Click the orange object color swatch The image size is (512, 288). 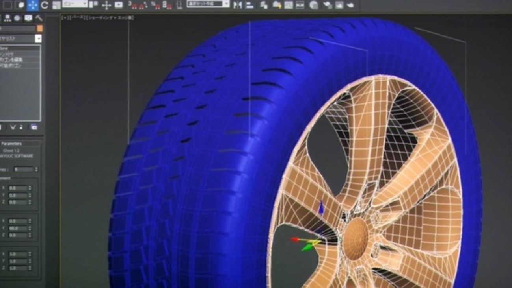[40, 28]
